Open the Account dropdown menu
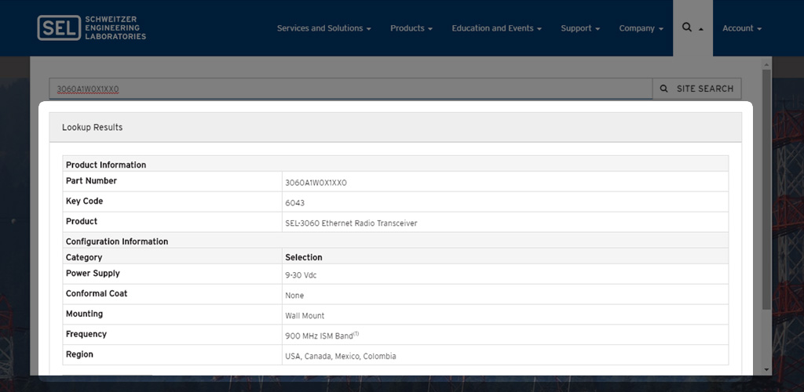This screenshot has height=392, width=804. tap(742, 28)
